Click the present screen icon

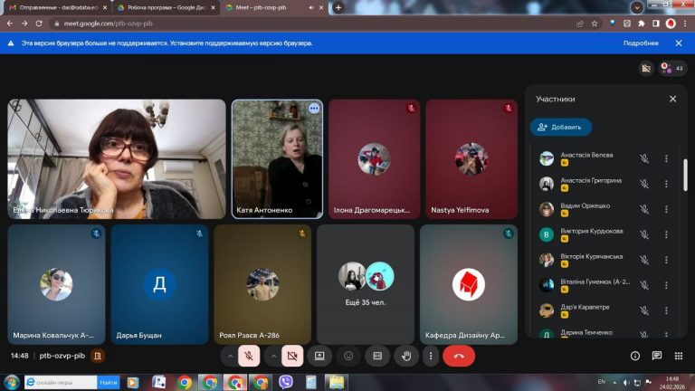[319, 356]
